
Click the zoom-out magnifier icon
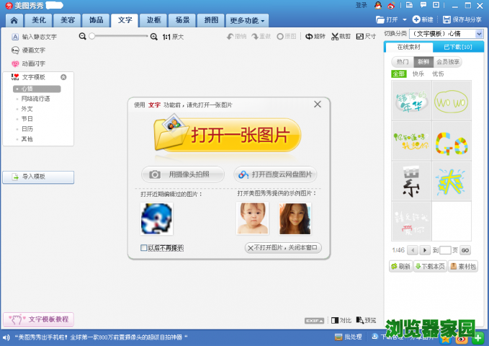click(83, 36)
